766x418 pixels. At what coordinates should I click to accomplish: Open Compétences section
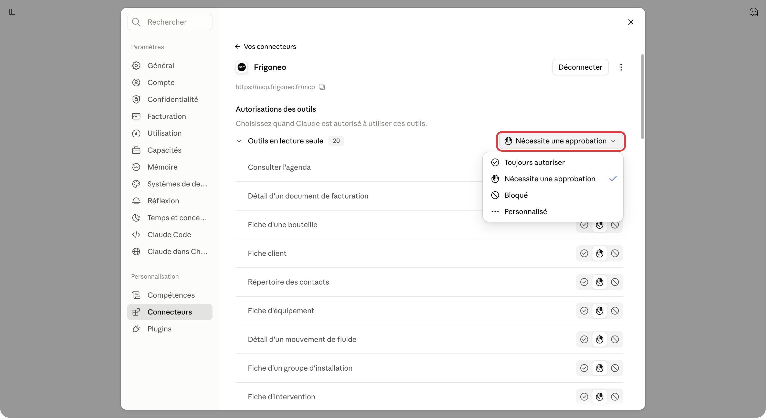click(170, 295)
